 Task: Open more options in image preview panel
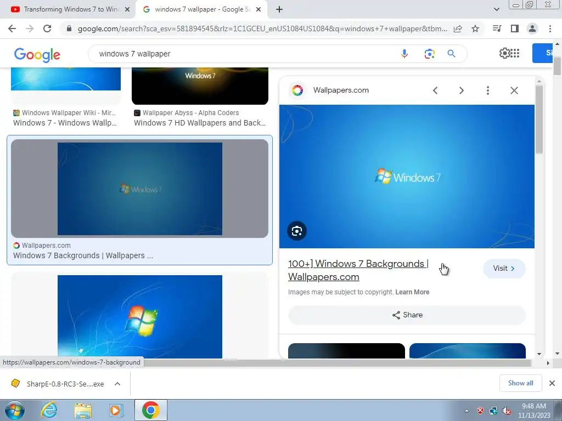click(x=488, y=90)
